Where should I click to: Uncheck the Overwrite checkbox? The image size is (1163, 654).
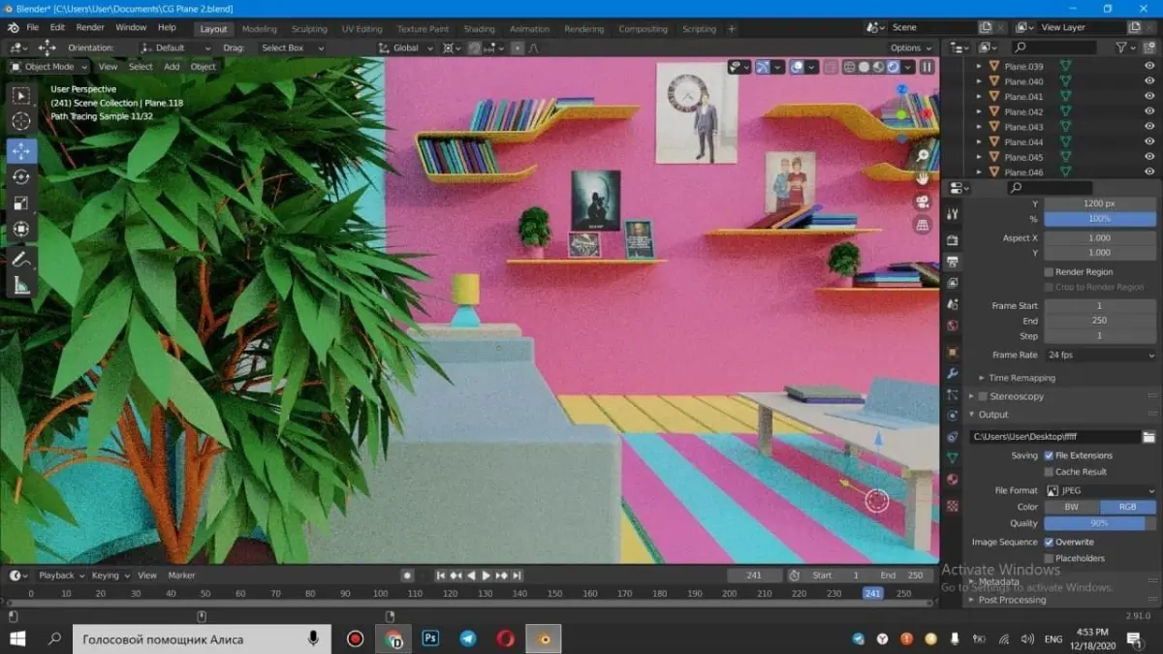(x=1049, y=542)
